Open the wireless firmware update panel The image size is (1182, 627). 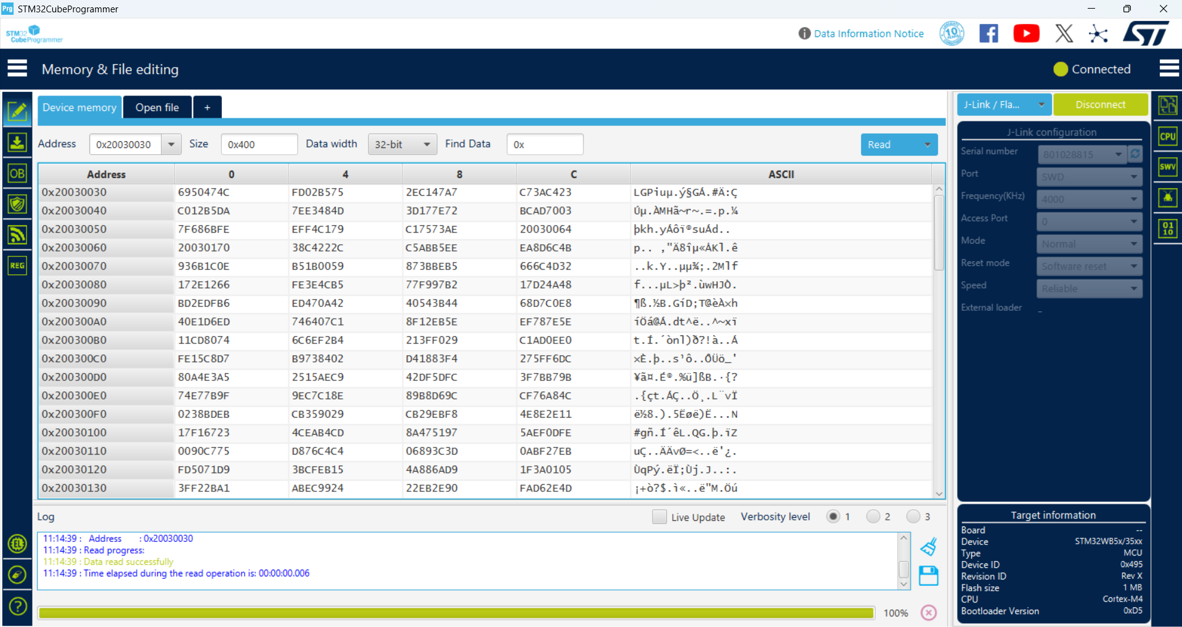17,235
